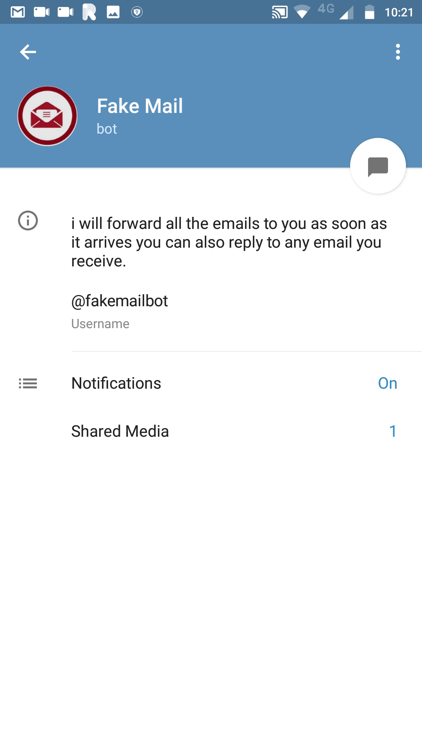Toggle Notifications On setting
422x750 pixels.
[387, 384]
